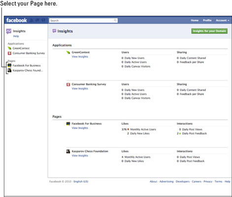Image resolution: width=232 pixels, height=197 pixels.
Task: Open notifications icon in header
Action: 43,20
